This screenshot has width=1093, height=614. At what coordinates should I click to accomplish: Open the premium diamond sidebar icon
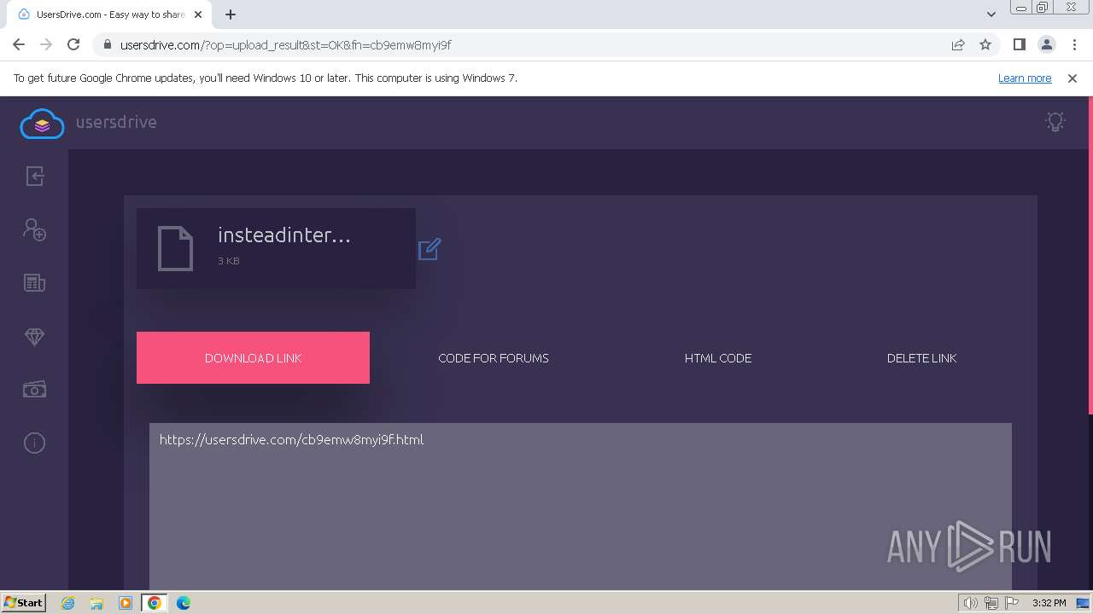click(34, 337)
